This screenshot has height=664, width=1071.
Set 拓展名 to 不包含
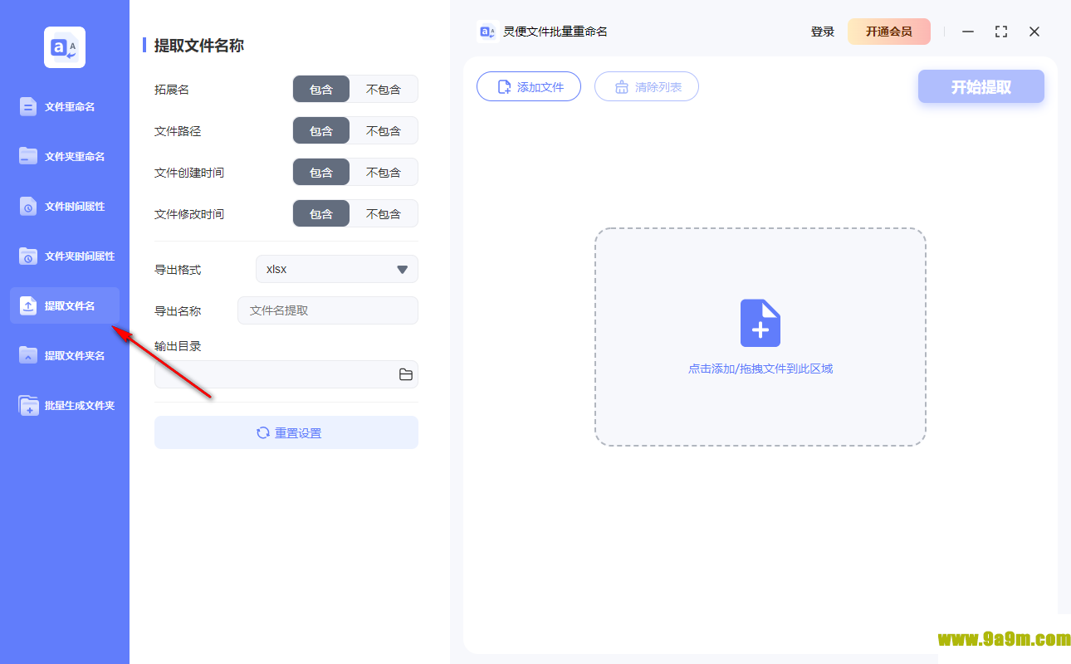pyautogui.click(x=384, y=89)
